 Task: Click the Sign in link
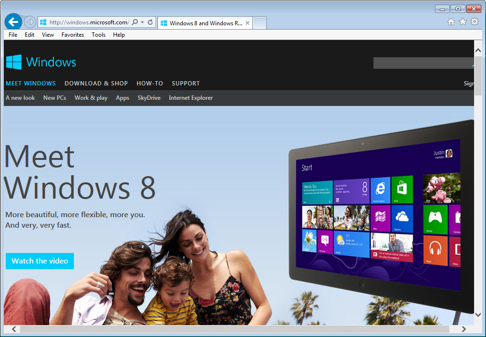(x=469, y=84)
